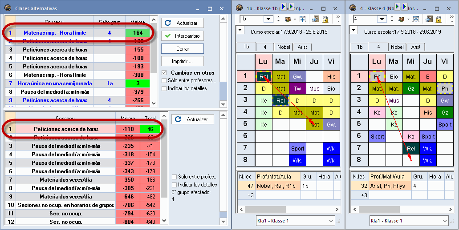Click the Mus lesson in window 1b
This screenshot has width=459, height=230.
point(314,88)
